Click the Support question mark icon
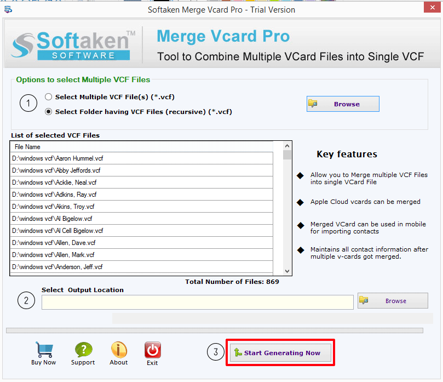 pos(83,349)
